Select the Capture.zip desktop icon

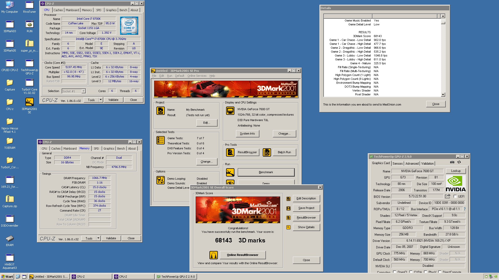click(x=10, y=201)
